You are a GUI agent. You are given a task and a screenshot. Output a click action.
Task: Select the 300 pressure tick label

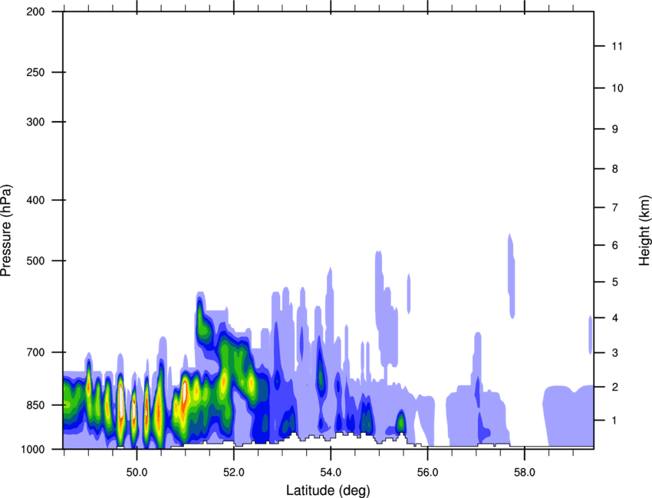pyautogui.click(x=35, y=122)
